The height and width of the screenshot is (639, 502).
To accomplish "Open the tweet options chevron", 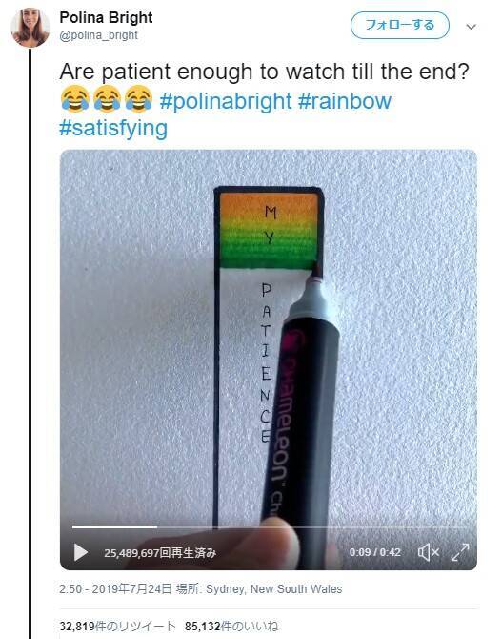I will (472, 27).
